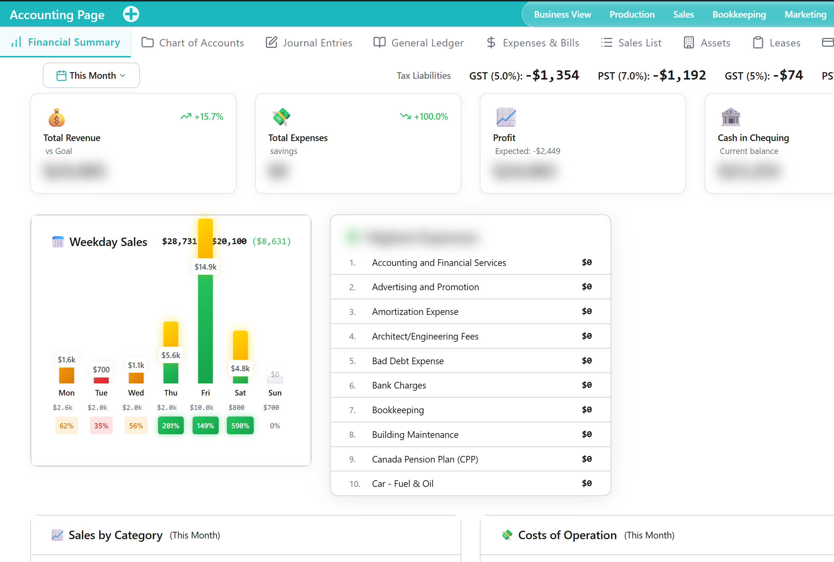This screenshot has height=562, width=834.
Task: Click the +15.7% revenue trend indicator
Action: (202, 116)
